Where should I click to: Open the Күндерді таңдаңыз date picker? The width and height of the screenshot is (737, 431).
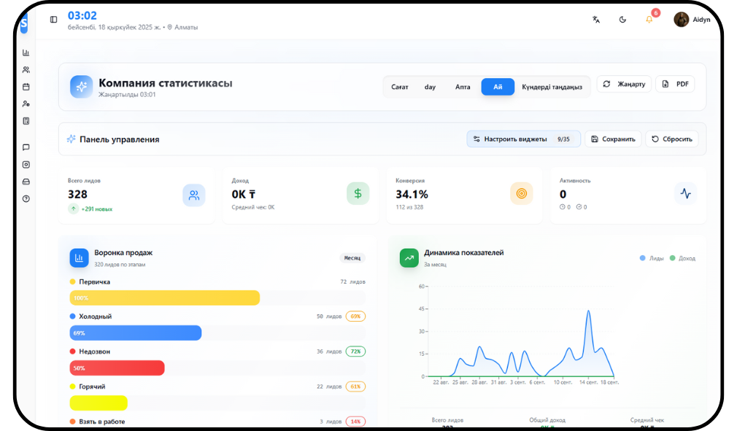pos(552,87)
